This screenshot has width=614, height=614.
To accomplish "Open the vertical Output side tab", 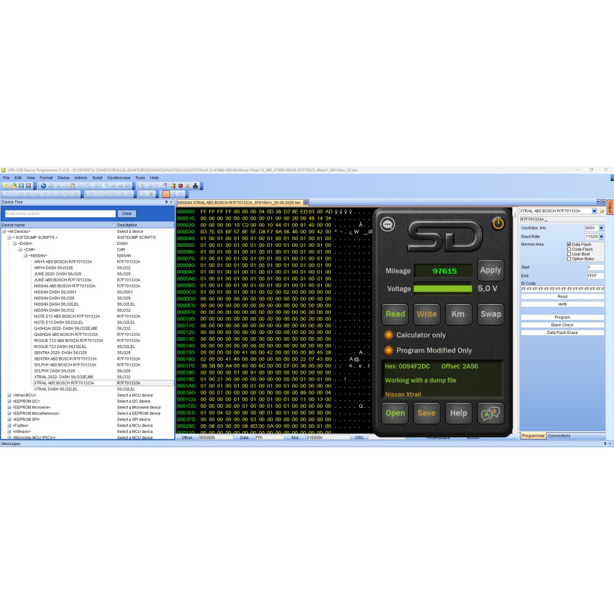I will point(610,208).
